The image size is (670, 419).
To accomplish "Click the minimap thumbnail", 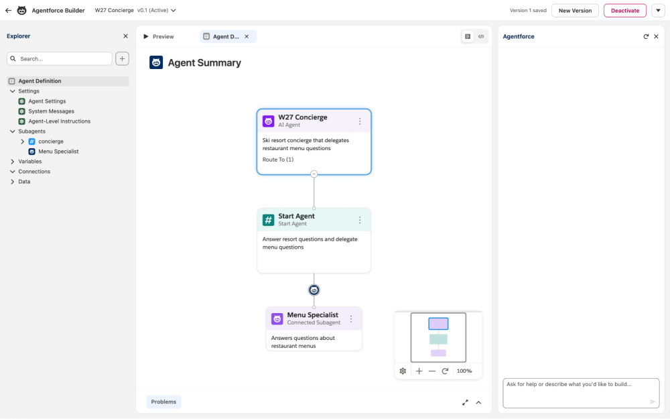I will pos(438,337).
